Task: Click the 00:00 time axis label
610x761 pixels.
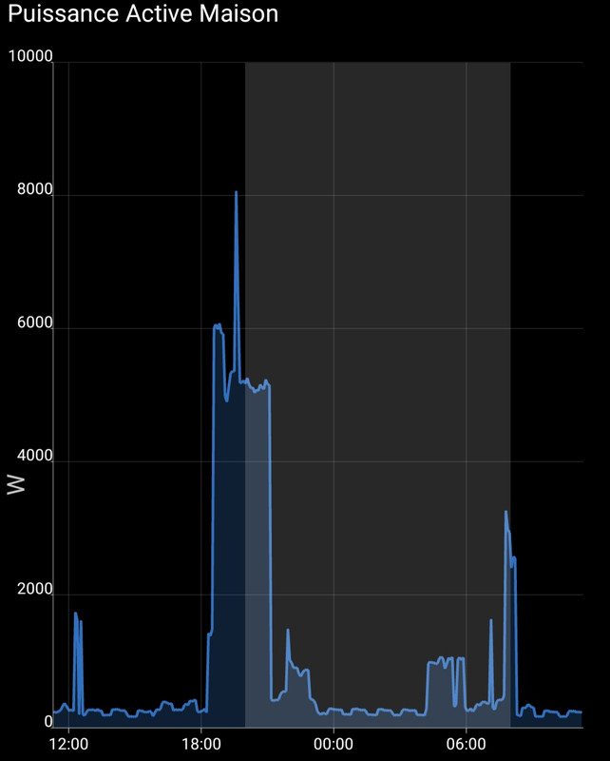Action: pos(334,744)
